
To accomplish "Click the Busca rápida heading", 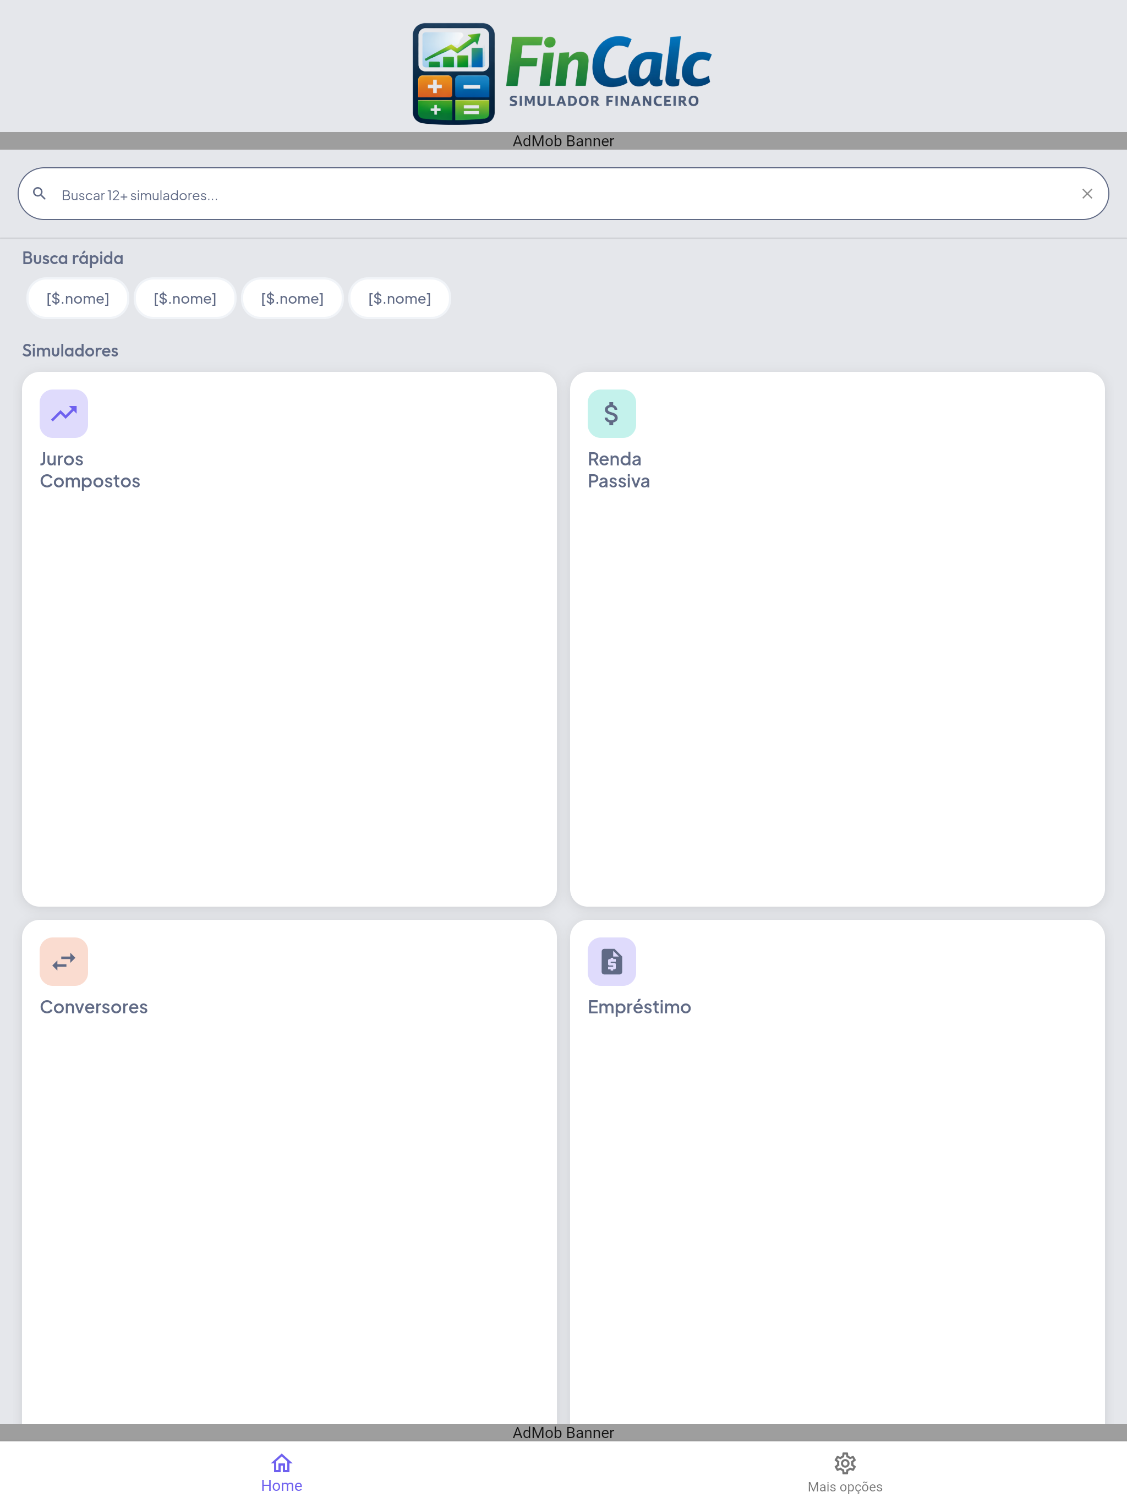I will 73,258.
